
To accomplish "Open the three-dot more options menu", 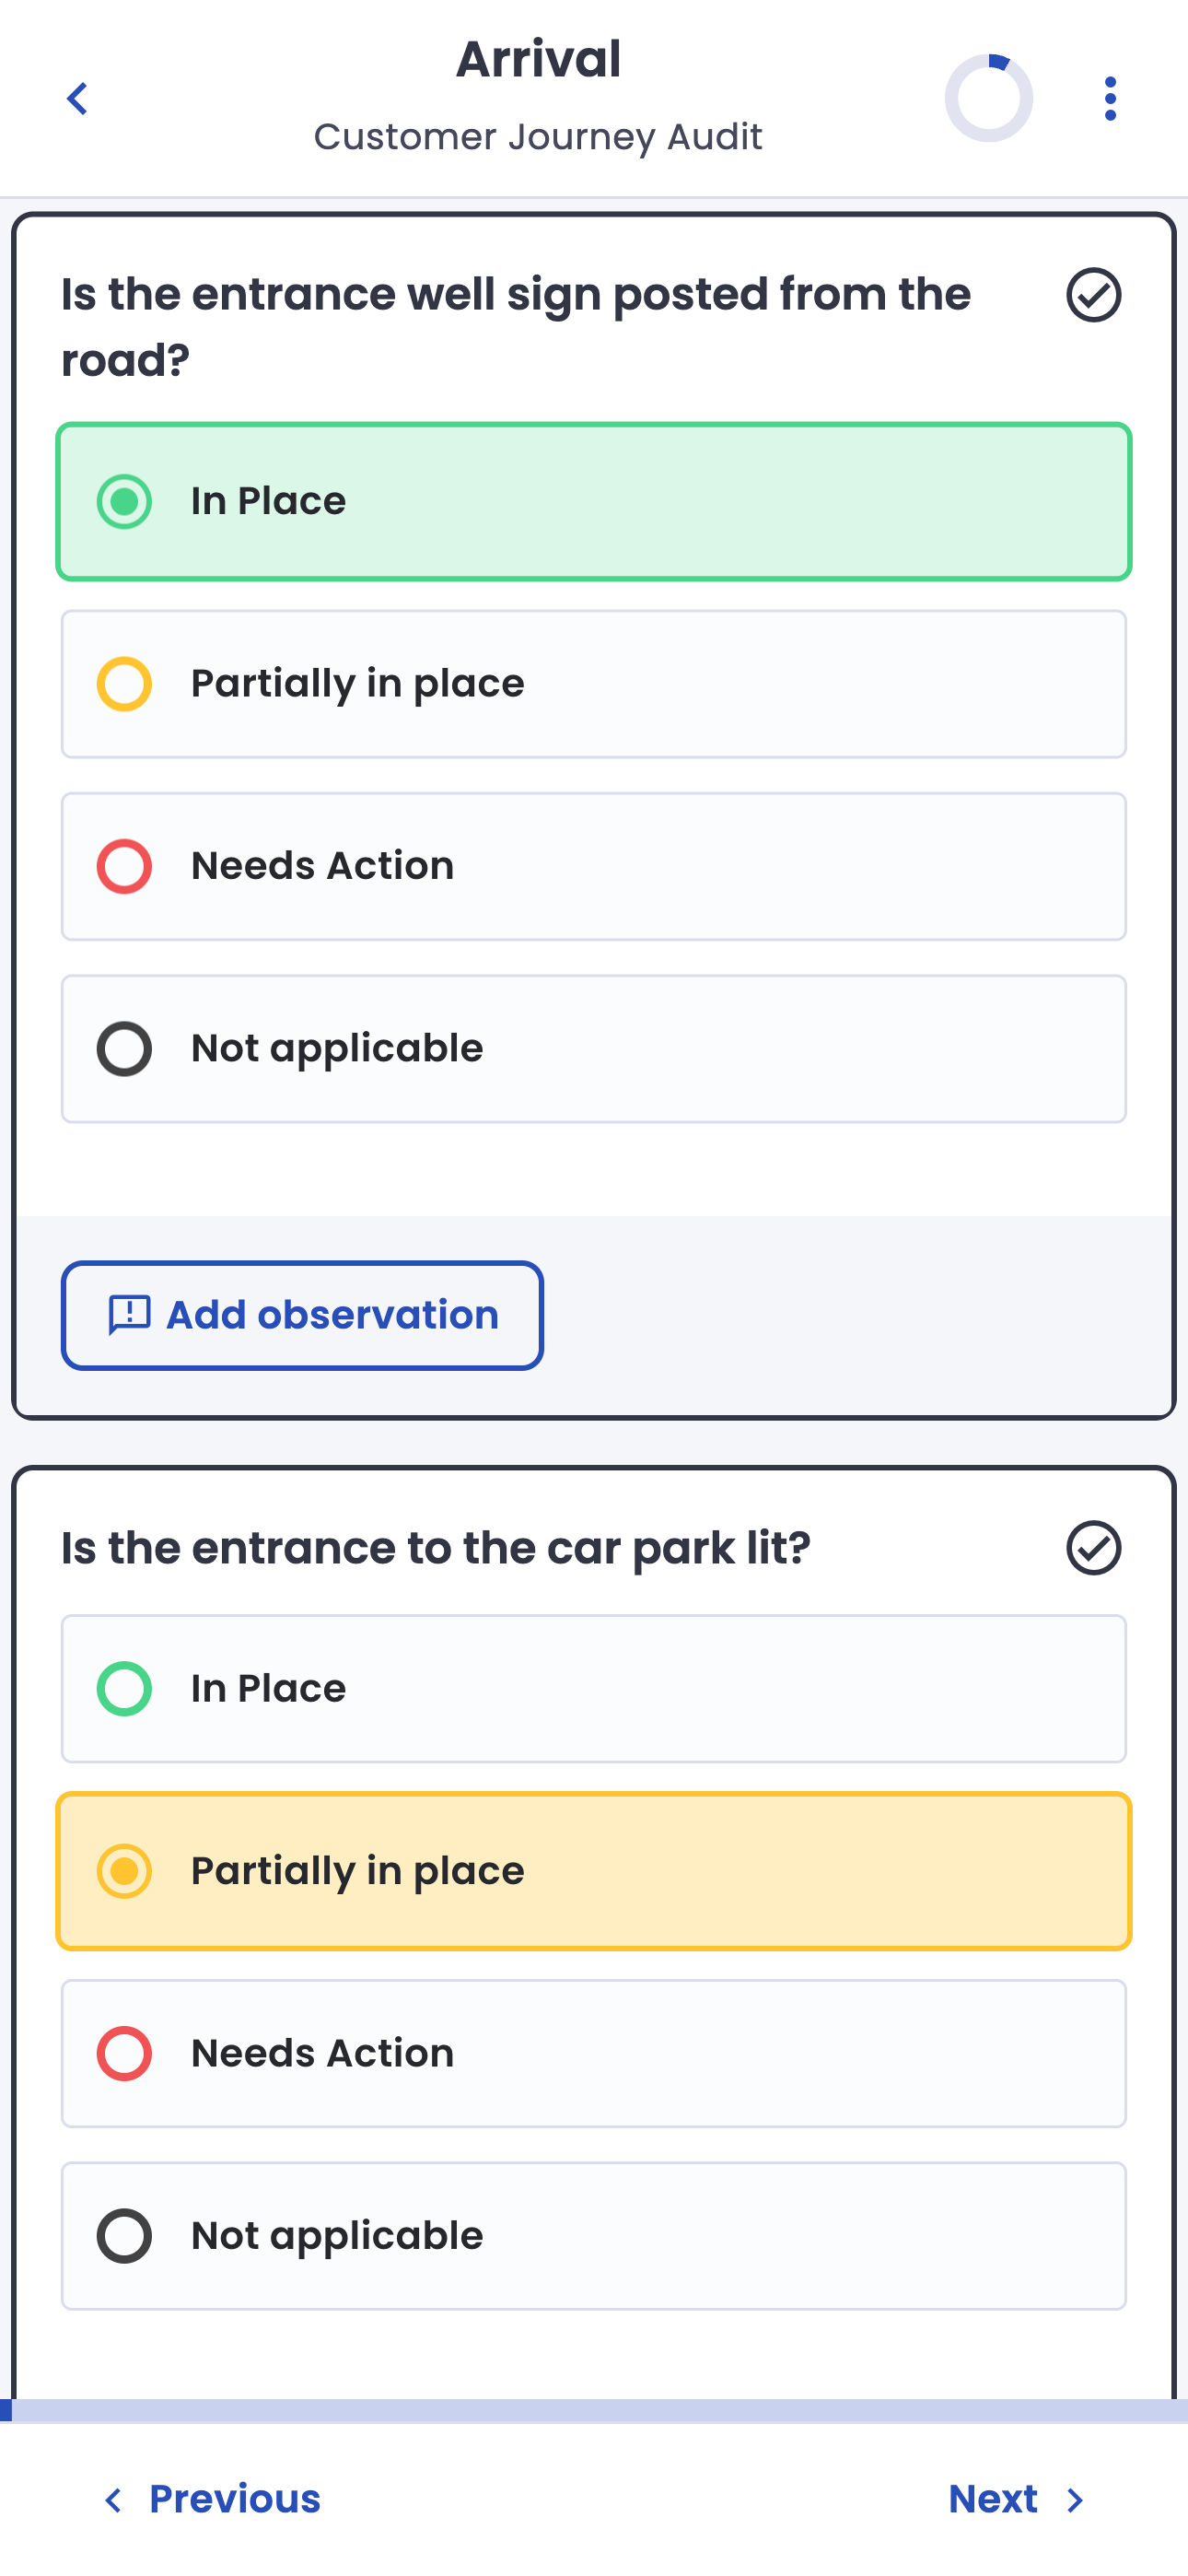I will click(x=1109, y=99).
